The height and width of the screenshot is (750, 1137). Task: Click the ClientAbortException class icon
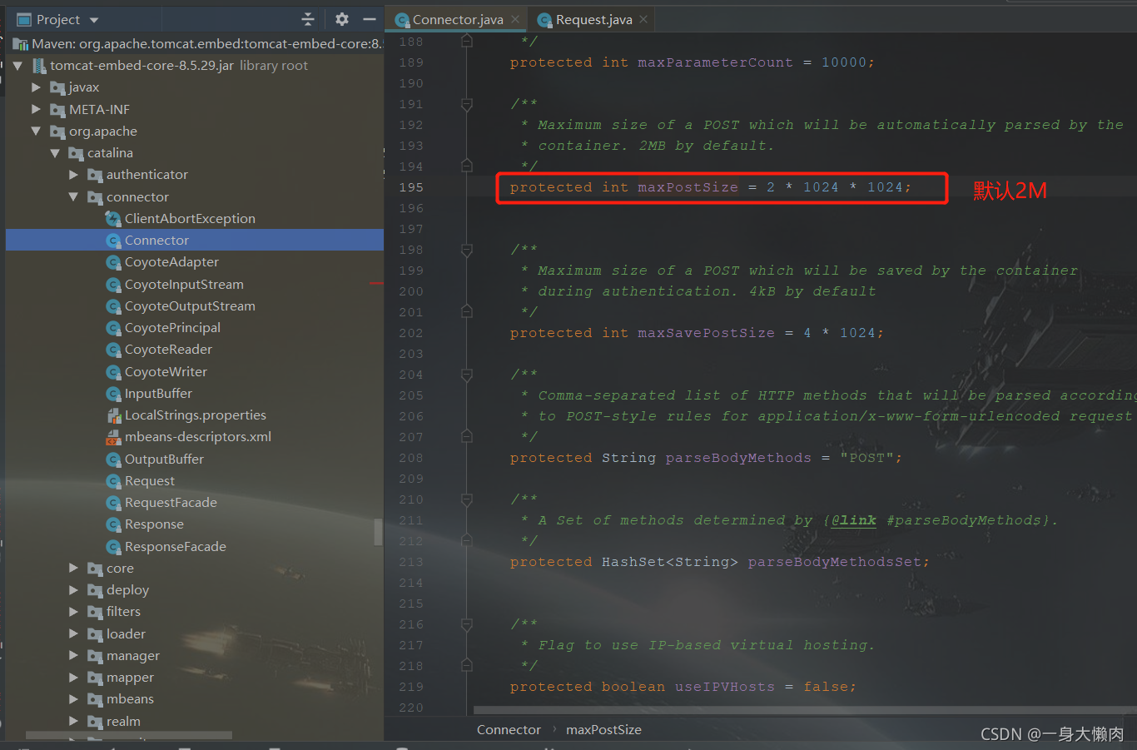112,218
